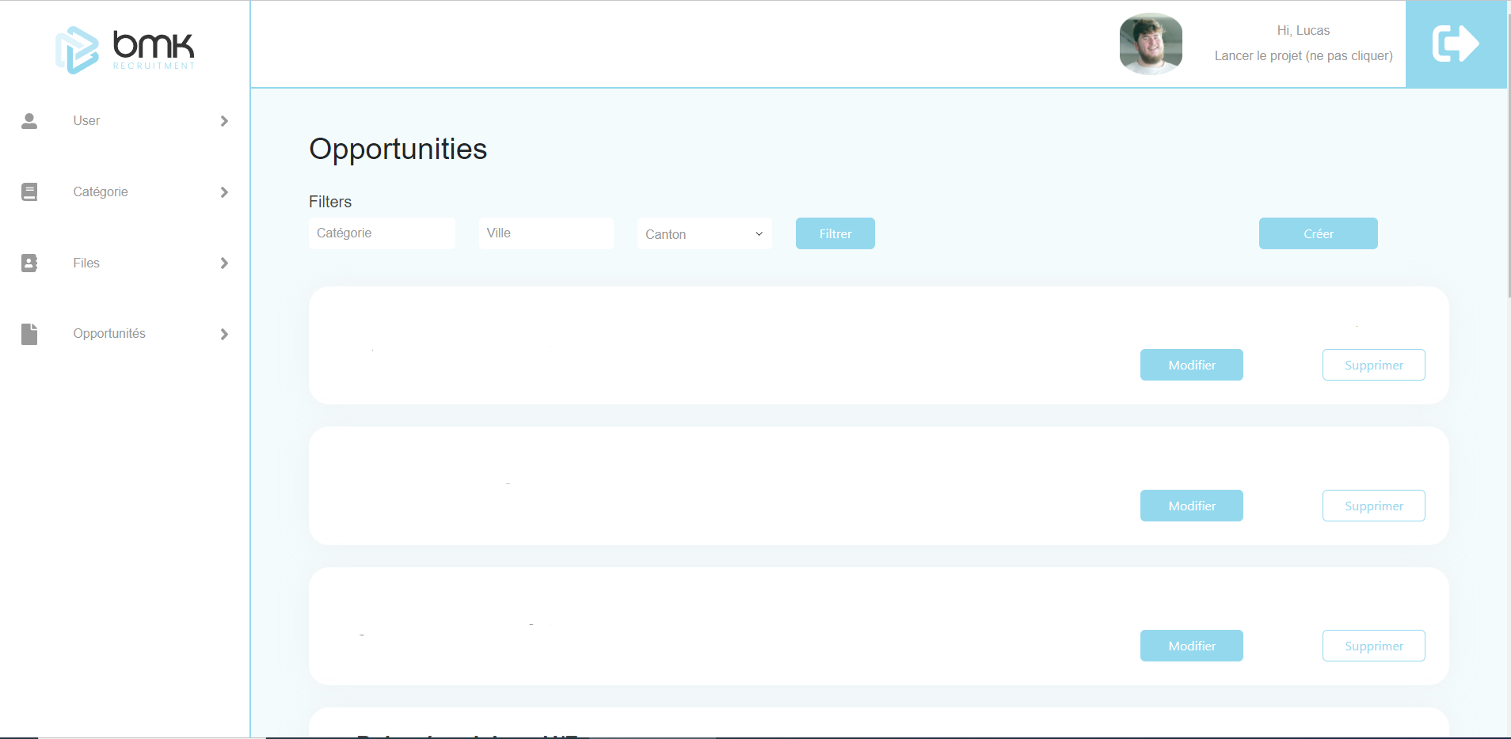This screenshot has height=739, width=1511.
Task: Click the Opportunités document icon in sidebar
Action: [x=29, y=334]
